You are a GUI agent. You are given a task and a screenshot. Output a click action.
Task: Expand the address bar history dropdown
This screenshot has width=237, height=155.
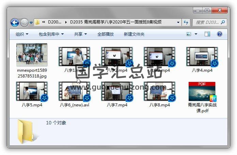click(x=178, y=22)
